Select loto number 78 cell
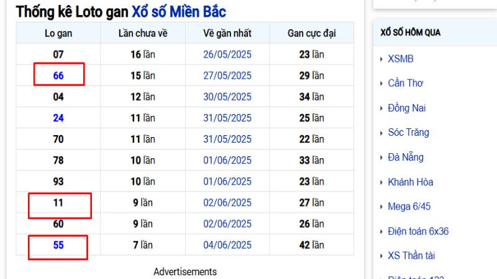497x279 pixels. pyautogui.click(x=58, y=161)
